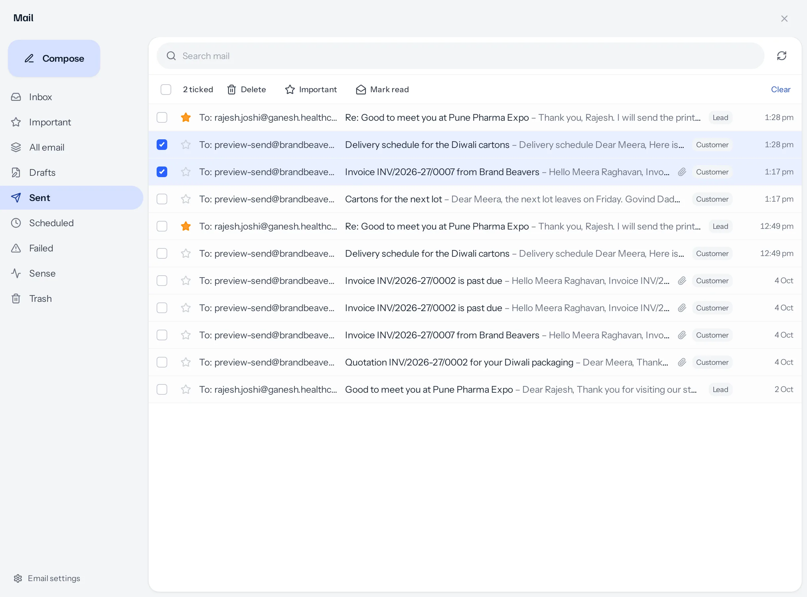
Task: Click the Email settings gear icon
Action: (x=18, y=578)
